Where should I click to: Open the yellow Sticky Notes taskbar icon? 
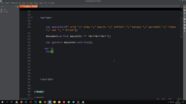[54, 102]
